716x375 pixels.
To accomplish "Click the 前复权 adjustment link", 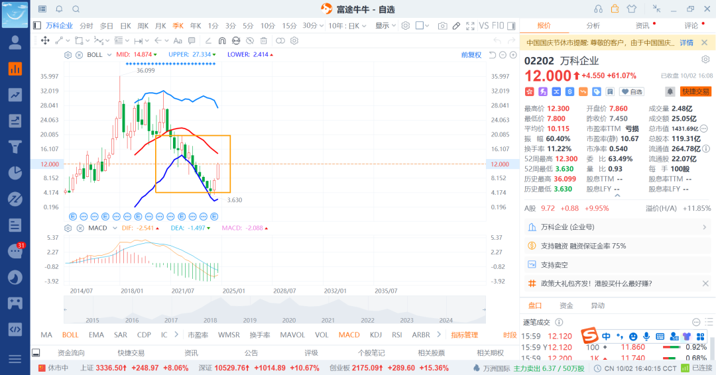I will click(471, 55).
